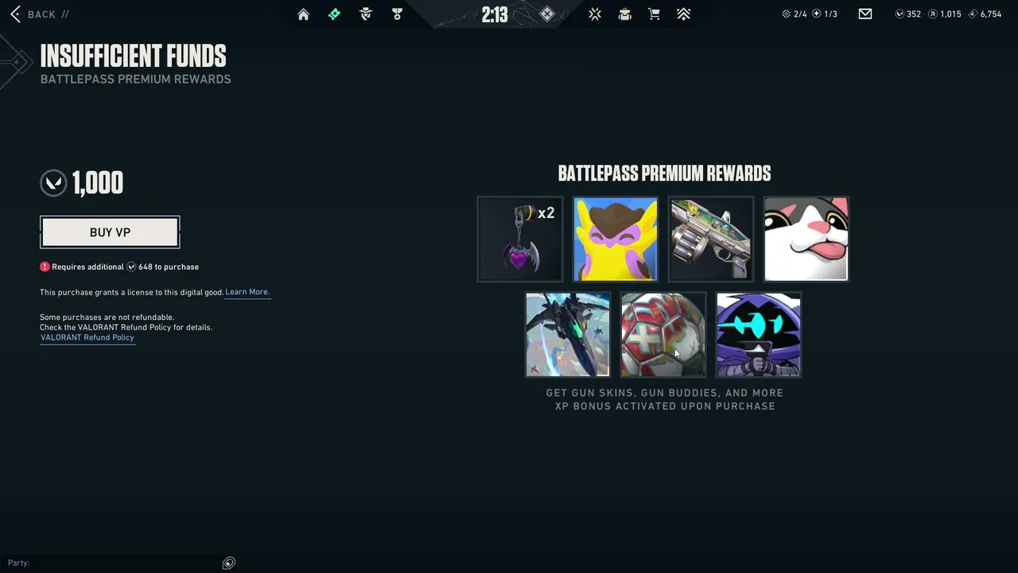The height and width of the screenshot is (573, 1018).
Task: Click the red warning icon beside Requires additional
Action: tap(45, 267)
